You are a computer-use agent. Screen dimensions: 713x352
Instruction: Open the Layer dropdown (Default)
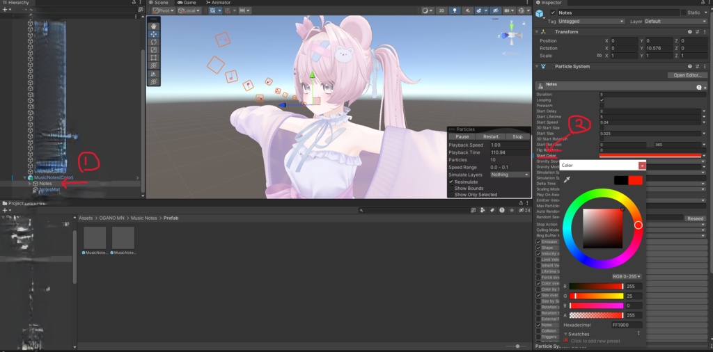tap(675, 22)
